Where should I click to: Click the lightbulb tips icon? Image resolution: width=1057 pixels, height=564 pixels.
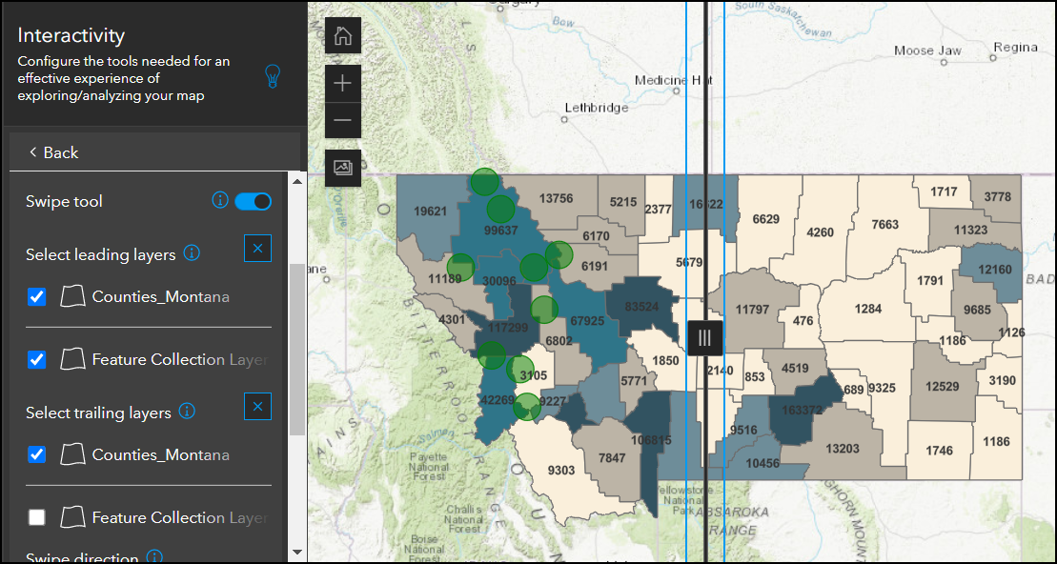point(273,76)
